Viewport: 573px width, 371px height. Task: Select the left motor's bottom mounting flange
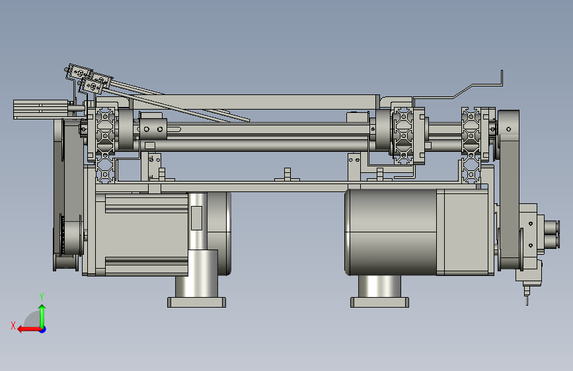(x=196, y=302)
